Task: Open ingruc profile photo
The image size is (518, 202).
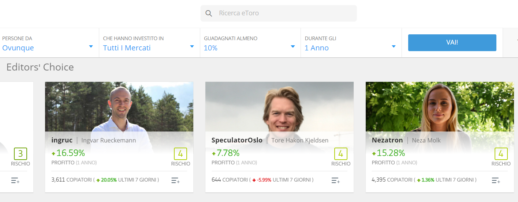Action: [119, 107]
